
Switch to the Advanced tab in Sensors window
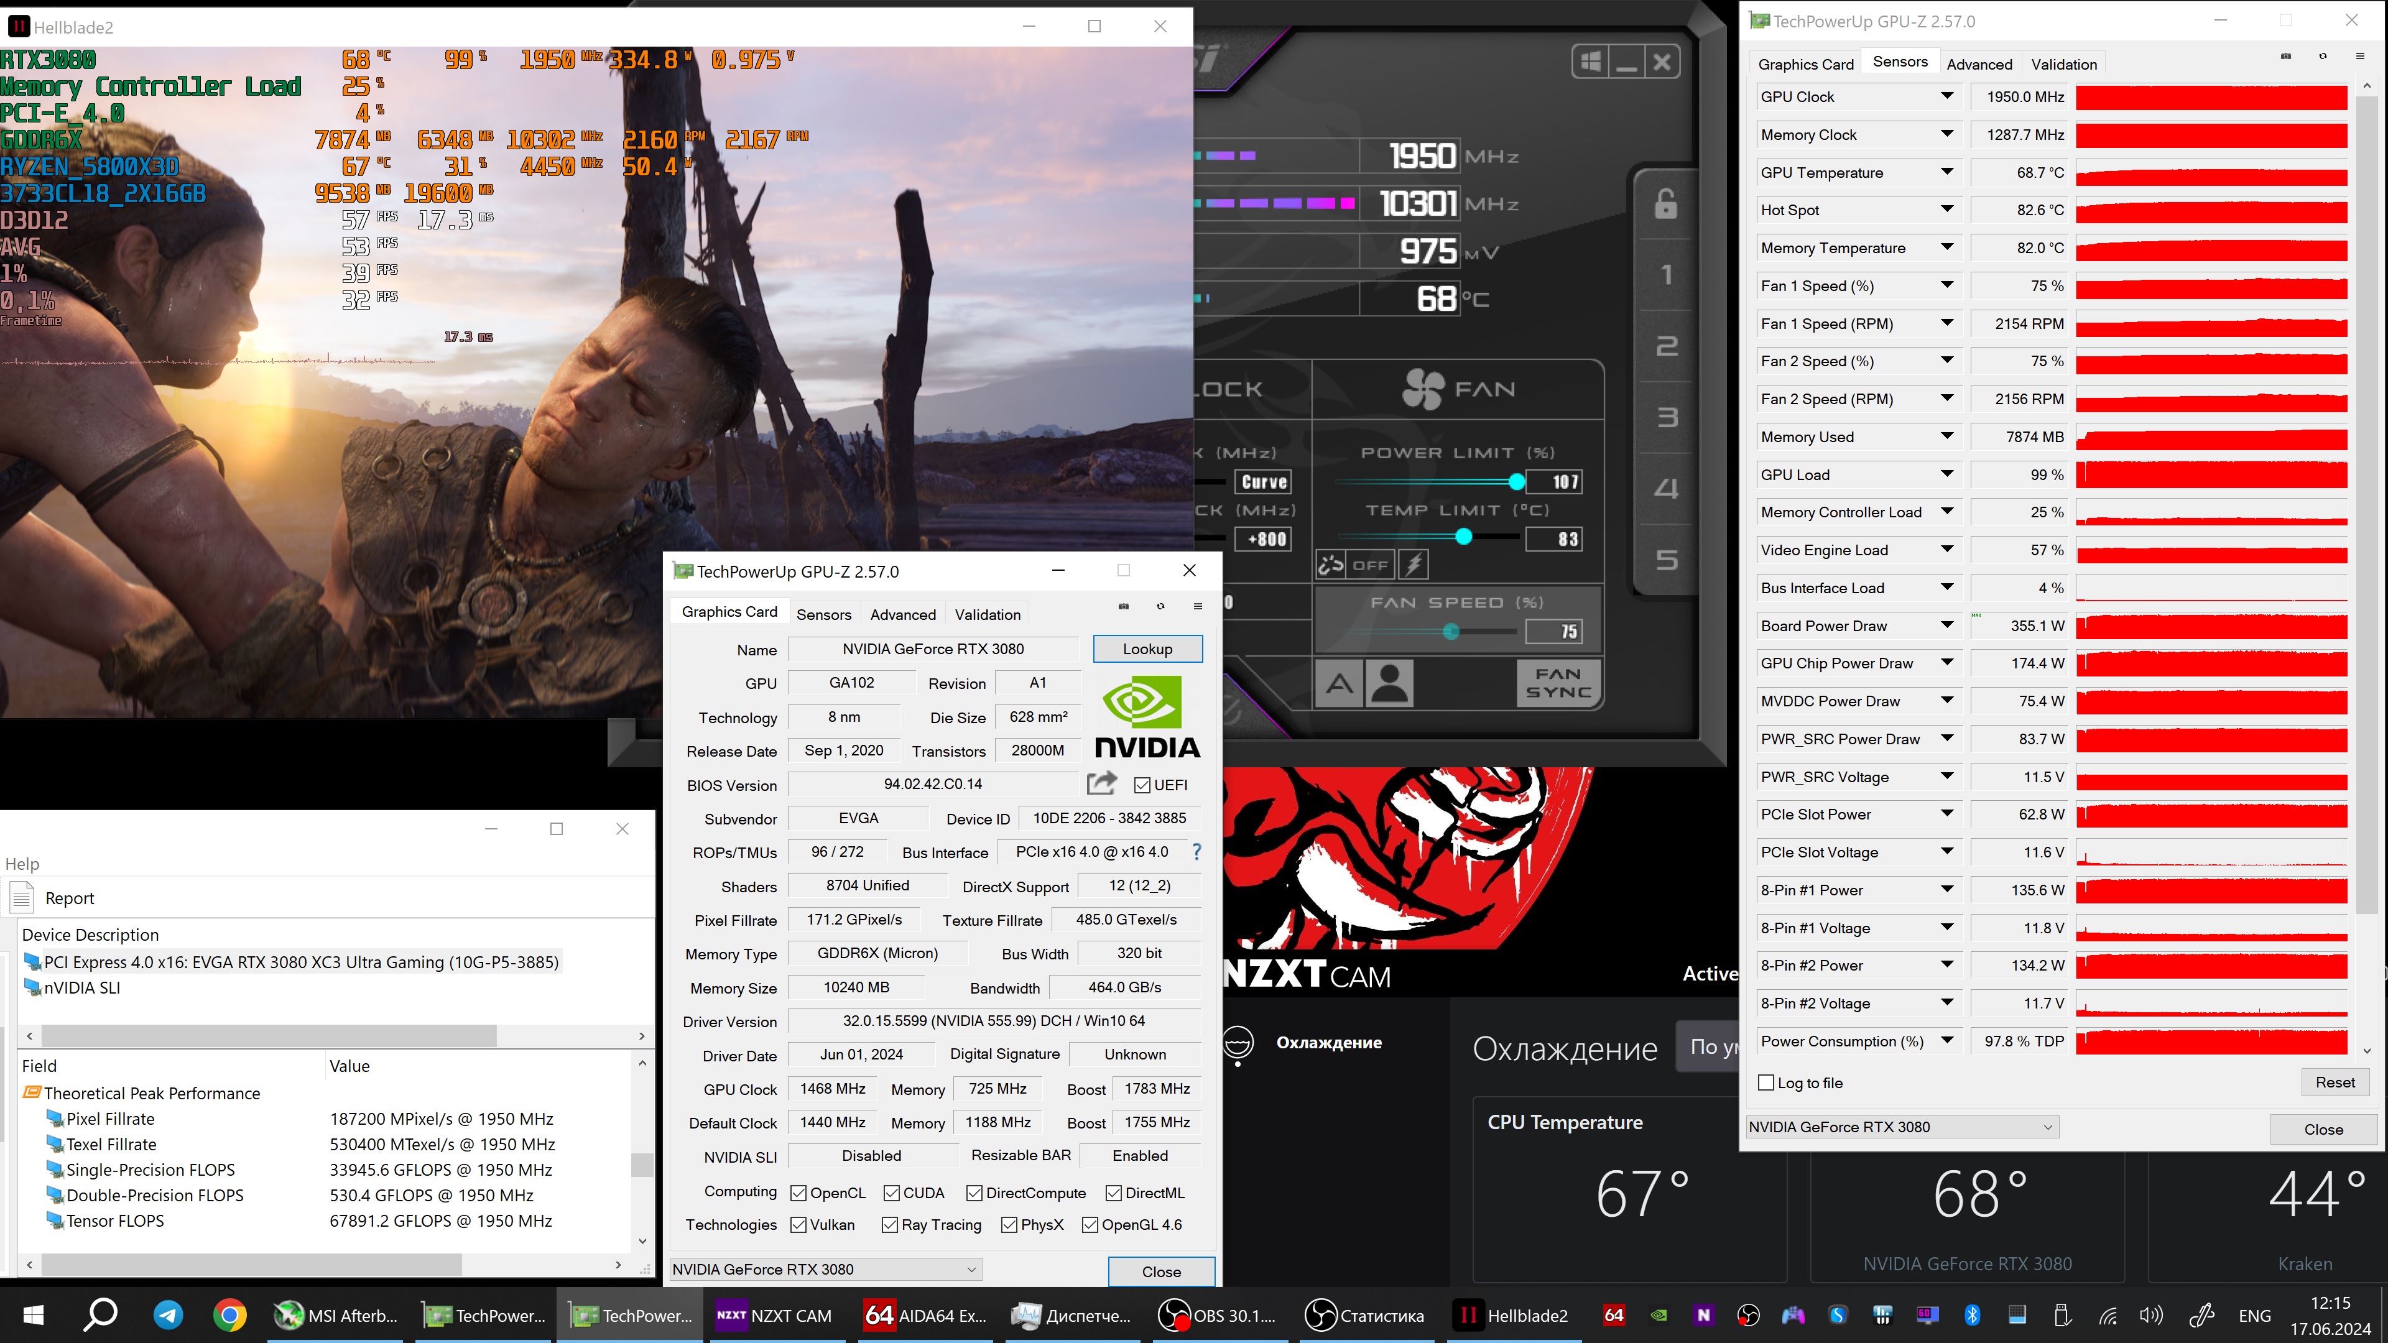click(x=1979, y=64)
